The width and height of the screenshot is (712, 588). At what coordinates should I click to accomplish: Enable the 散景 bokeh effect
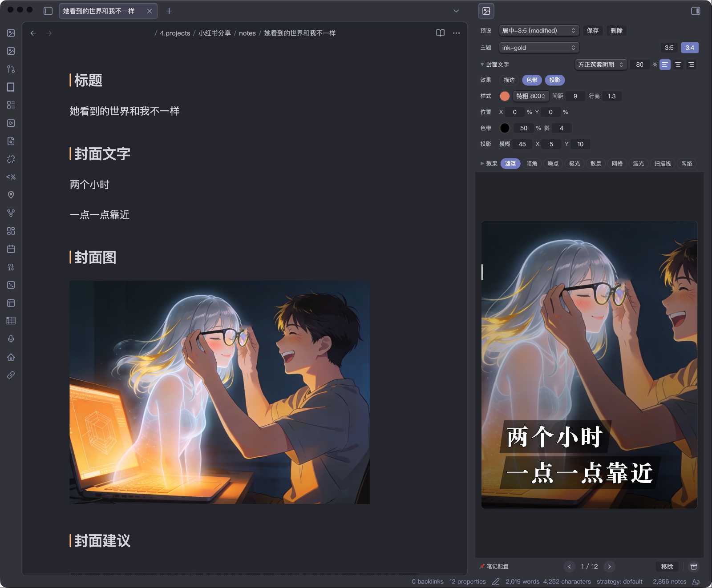point(596,164)
